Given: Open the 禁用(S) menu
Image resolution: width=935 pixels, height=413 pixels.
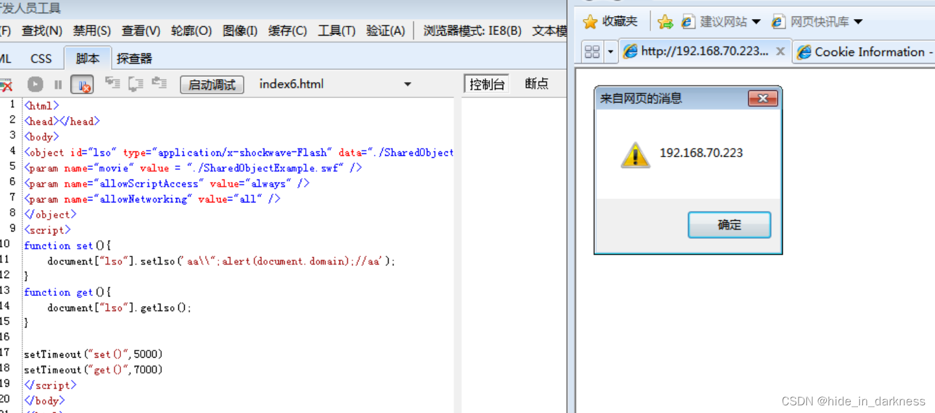Looking at the screenshot, I should click(92, 31).
